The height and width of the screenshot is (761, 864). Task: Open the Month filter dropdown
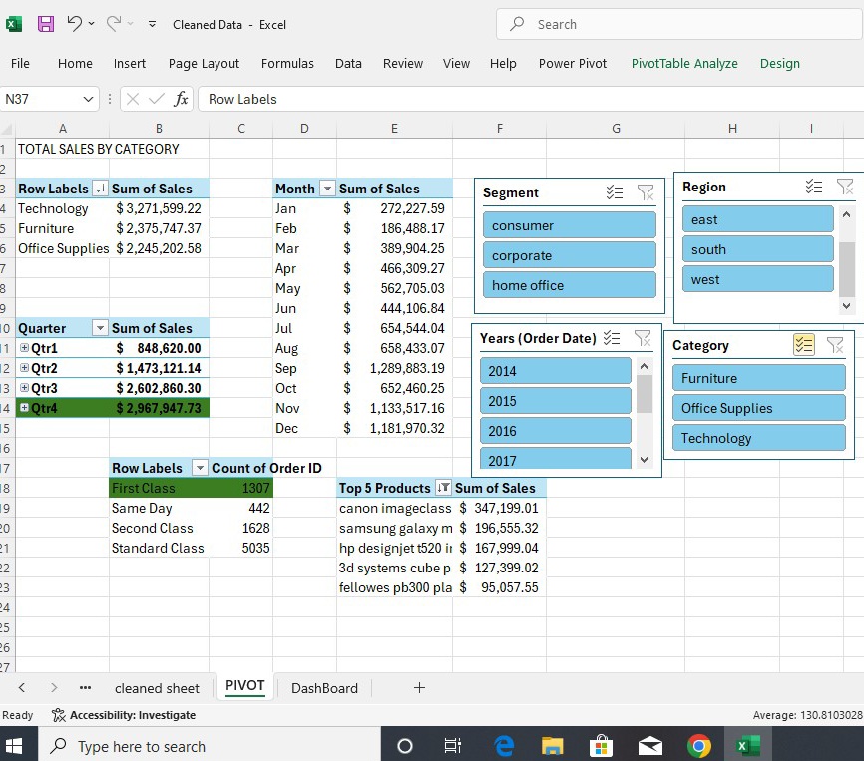[x=327, y=189]
